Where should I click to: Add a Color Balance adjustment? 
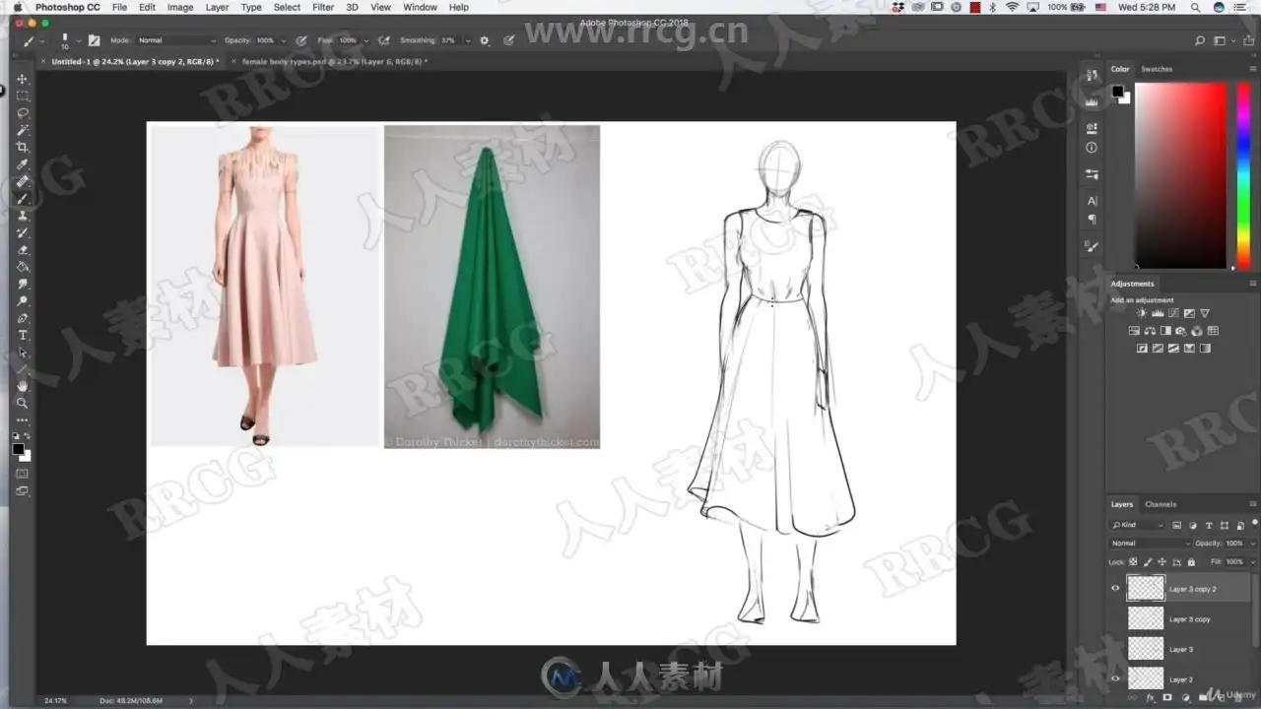pyautogui.click(x=1150, y=331)
